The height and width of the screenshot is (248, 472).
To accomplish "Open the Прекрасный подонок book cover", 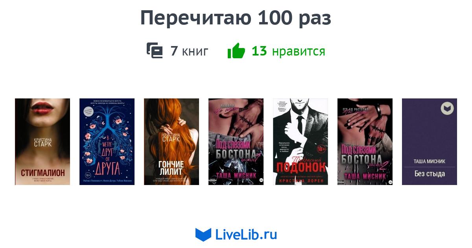I will pyautogui.click(x=301, y=142).
